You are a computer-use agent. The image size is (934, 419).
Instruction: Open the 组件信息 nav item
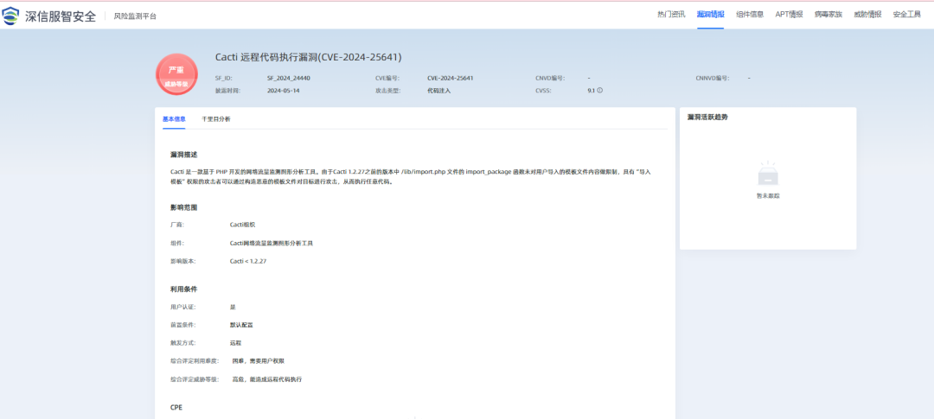[750, 15]
